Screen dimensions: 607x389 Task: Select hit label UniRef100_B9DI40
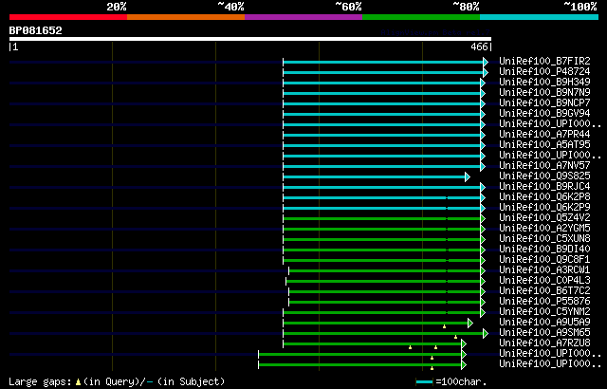click(x=544, y=250)
